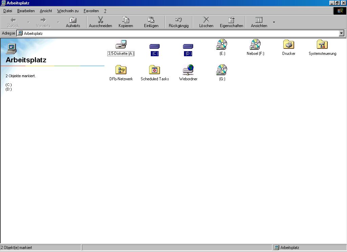Click the status bar '2 Objekt(e) markiert' text
The image size is (347, 252).
16,248
